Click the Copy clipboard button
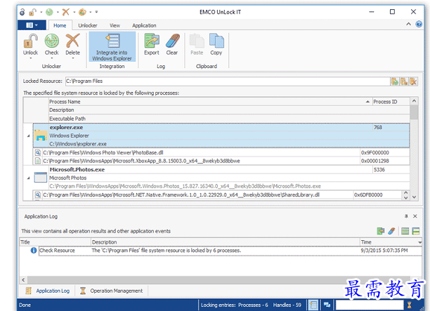 pos(216,45)
